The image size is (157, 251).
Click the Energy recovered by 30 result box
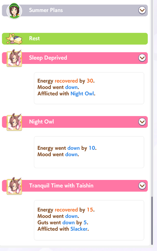coord(89,88)
